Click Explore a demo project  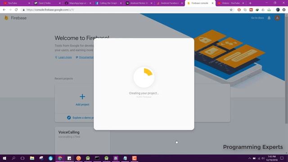click(x=83, y=117)
